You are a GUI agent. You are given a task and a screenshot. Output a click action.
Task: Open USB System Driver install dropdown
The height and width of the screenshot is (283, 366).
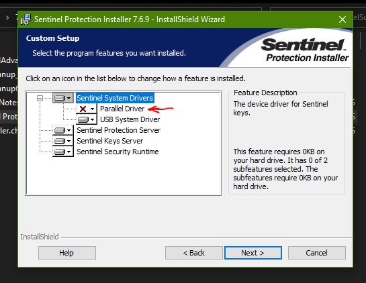(87, 119)
